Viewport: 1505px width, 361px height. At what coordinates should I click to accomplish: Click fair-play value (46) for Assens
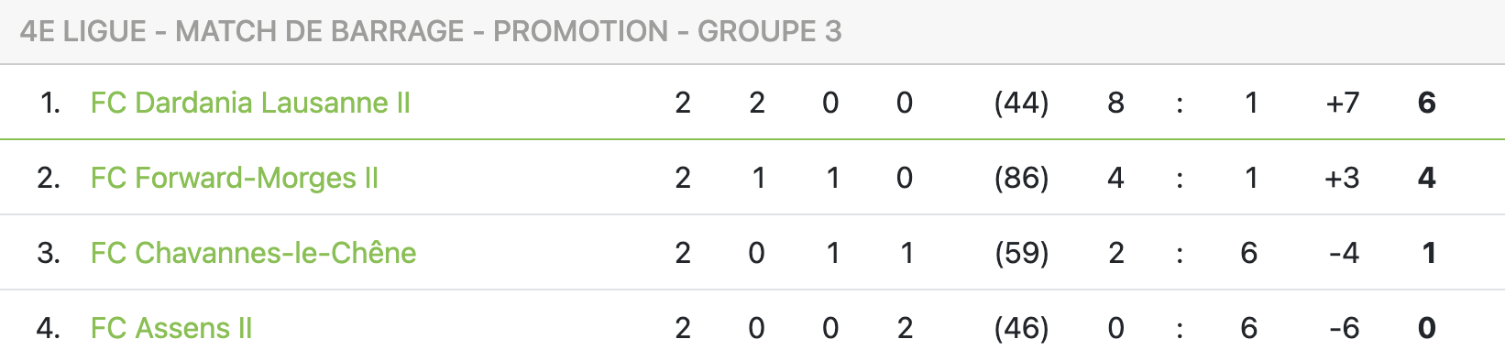point(1021,328)
